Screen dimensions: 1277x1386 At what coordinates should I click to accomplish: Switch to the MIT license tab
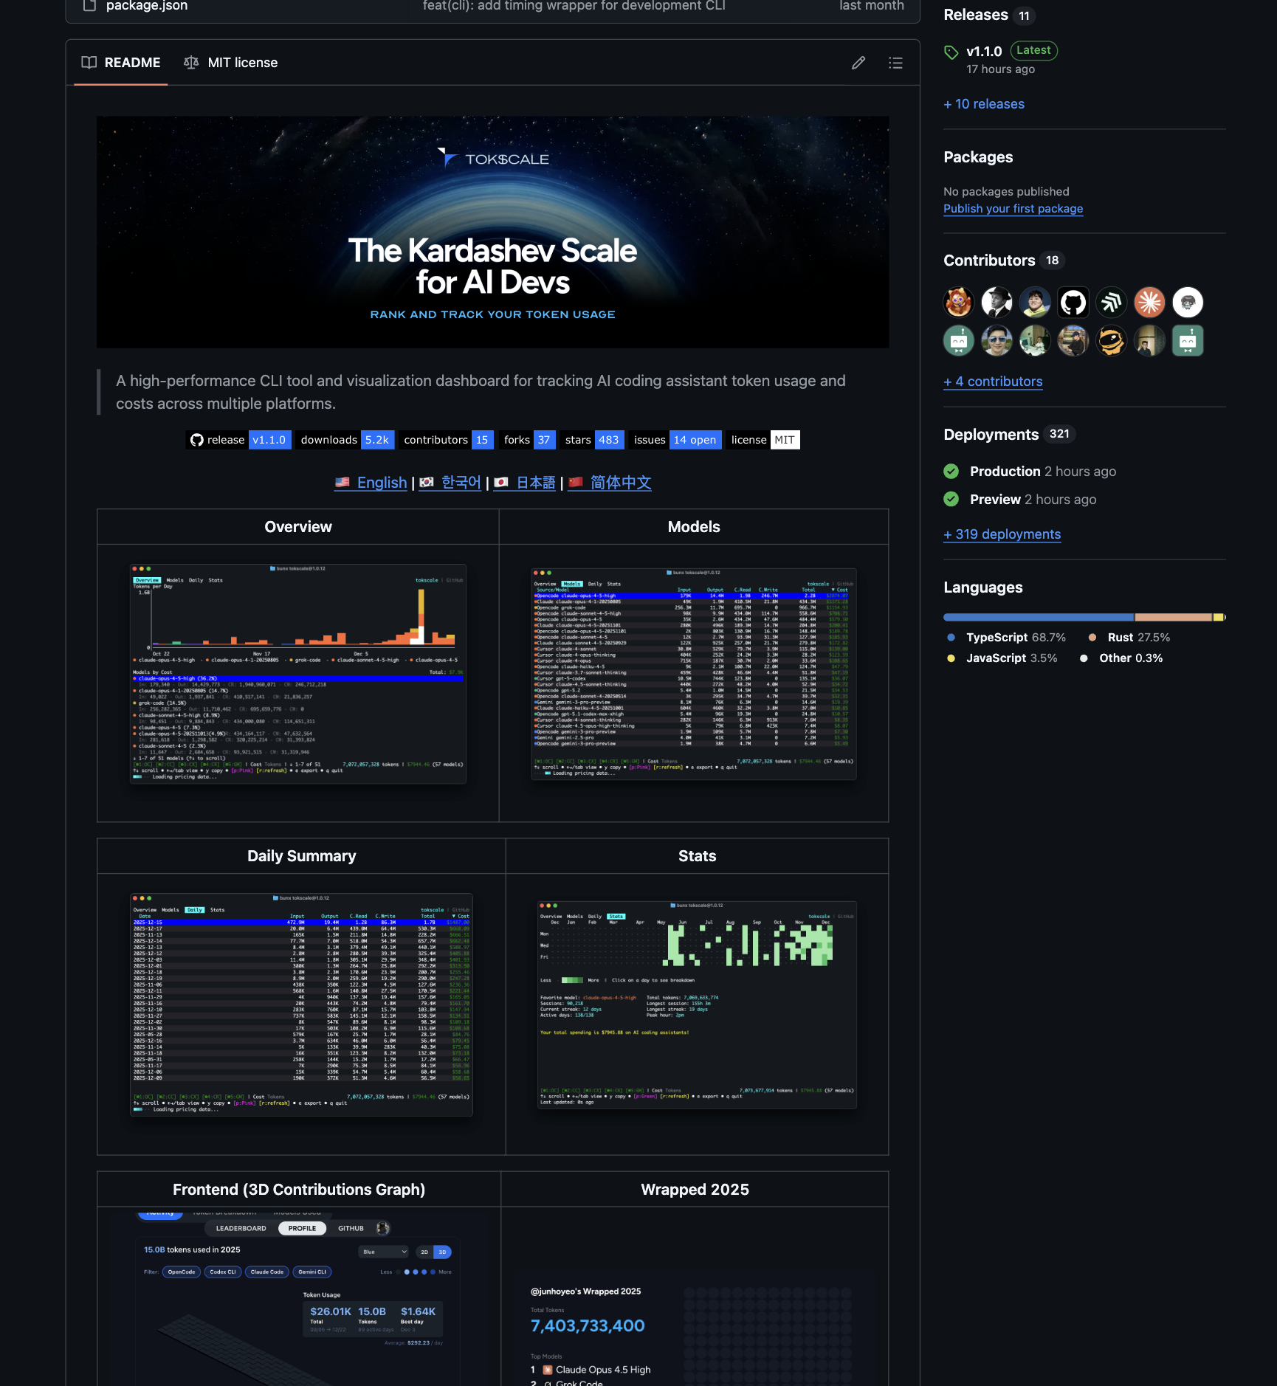point(231,63)
